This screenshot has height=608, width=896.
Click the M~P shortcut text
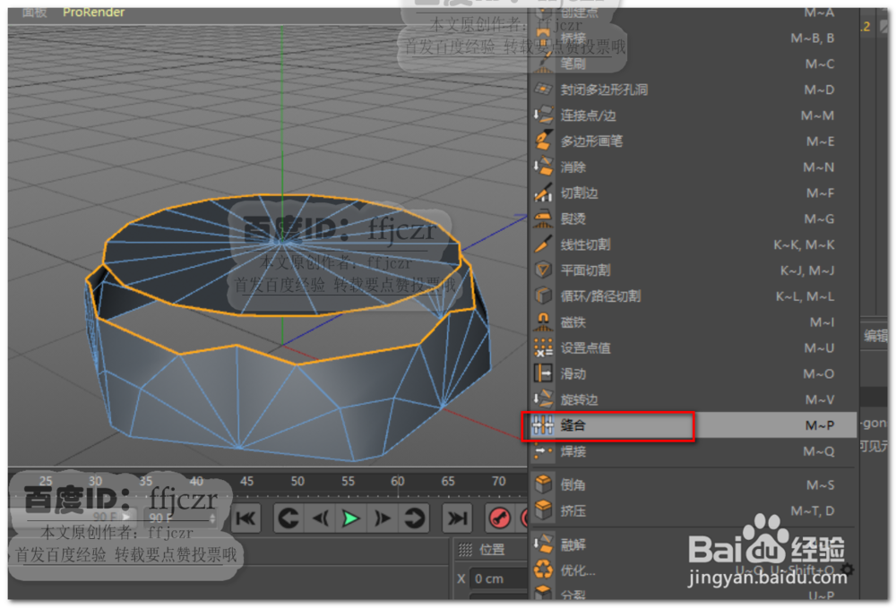820,425
